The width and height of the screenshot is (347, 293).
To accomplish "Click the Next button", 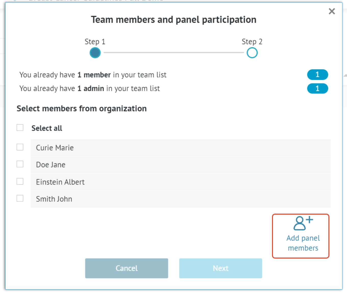I will [220, 268].
